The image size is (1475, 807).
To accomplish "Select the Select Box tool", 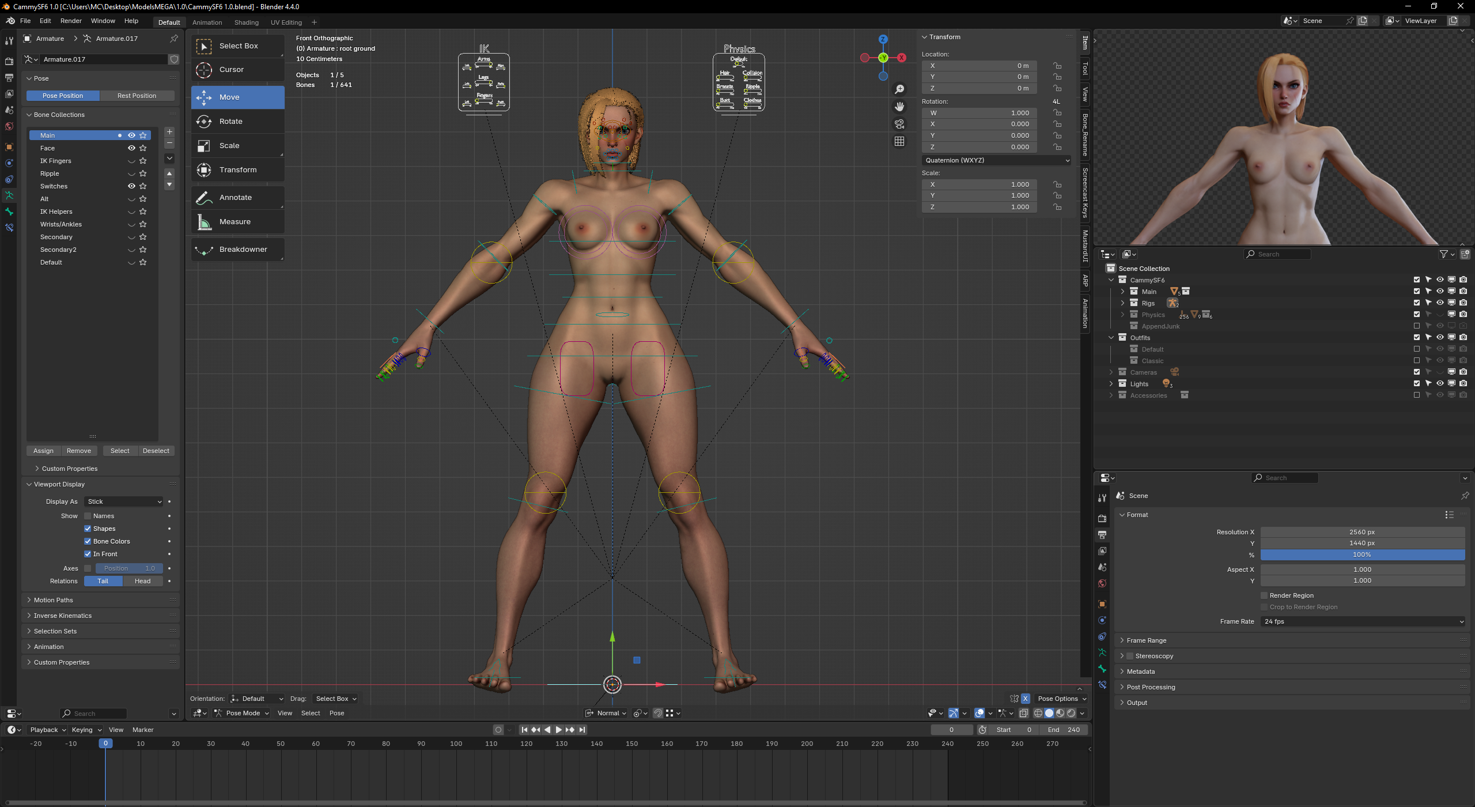I will [238, 46].
